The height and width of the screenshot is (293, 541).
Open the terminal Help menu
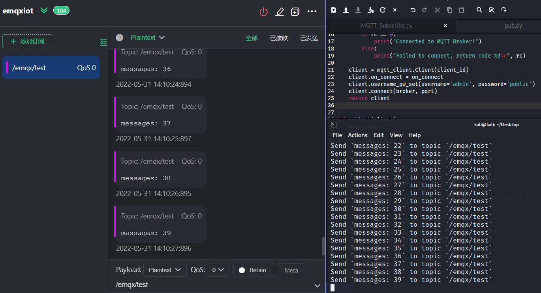tap(415, 135)
